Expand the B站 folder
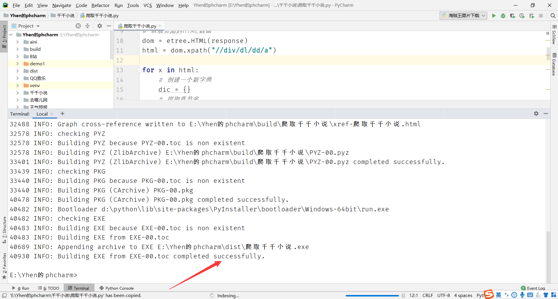 click(17, 56)
